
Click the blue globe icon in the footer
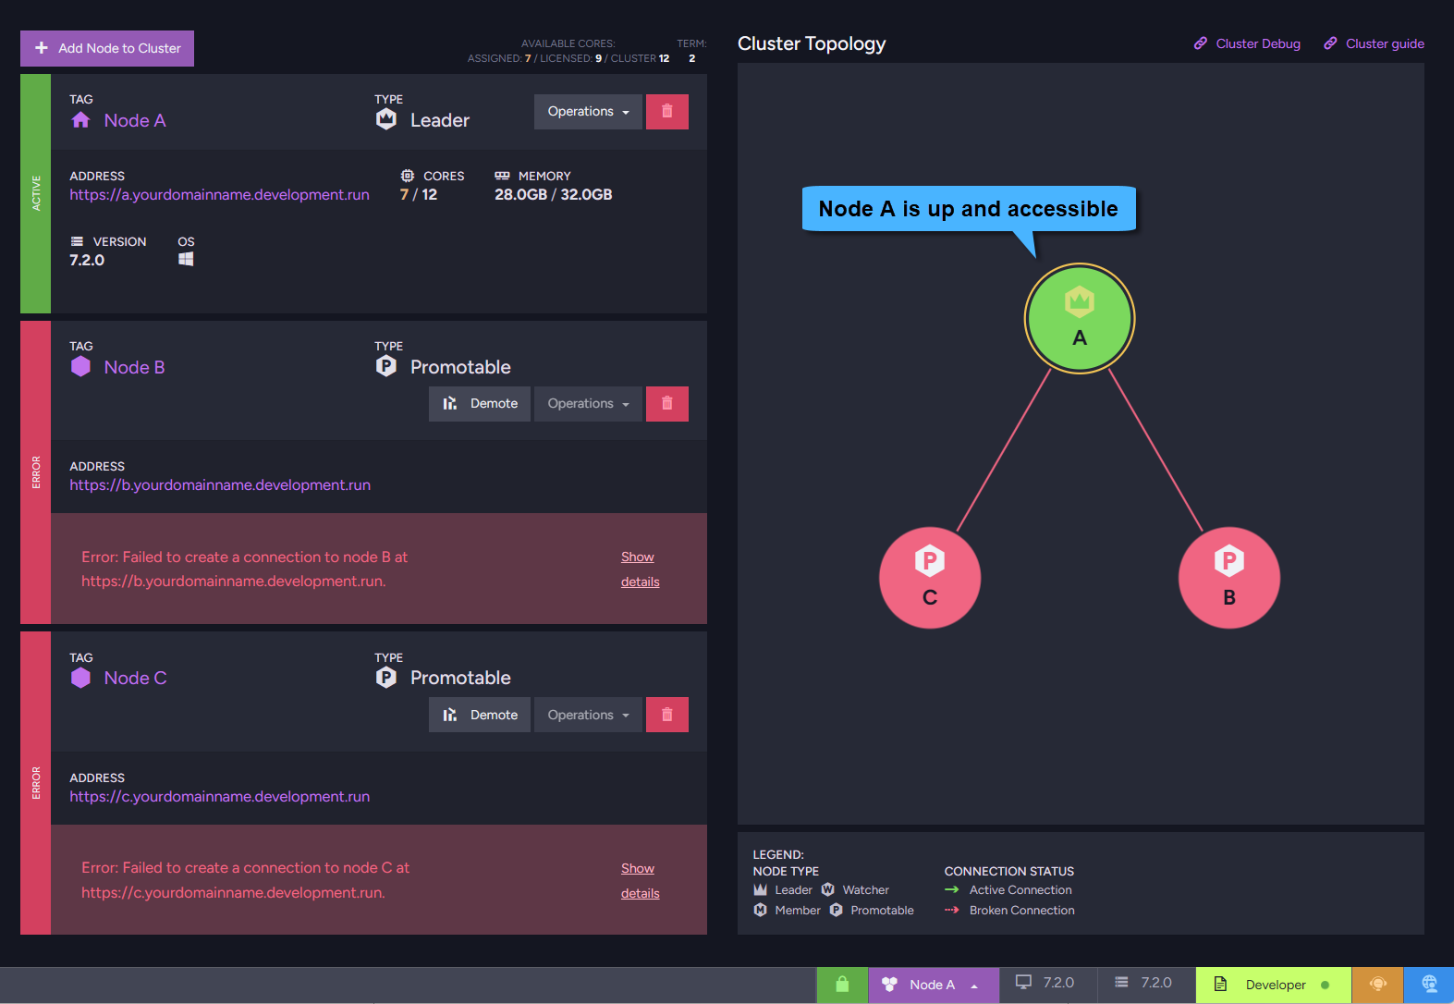tap(1429, 985)
